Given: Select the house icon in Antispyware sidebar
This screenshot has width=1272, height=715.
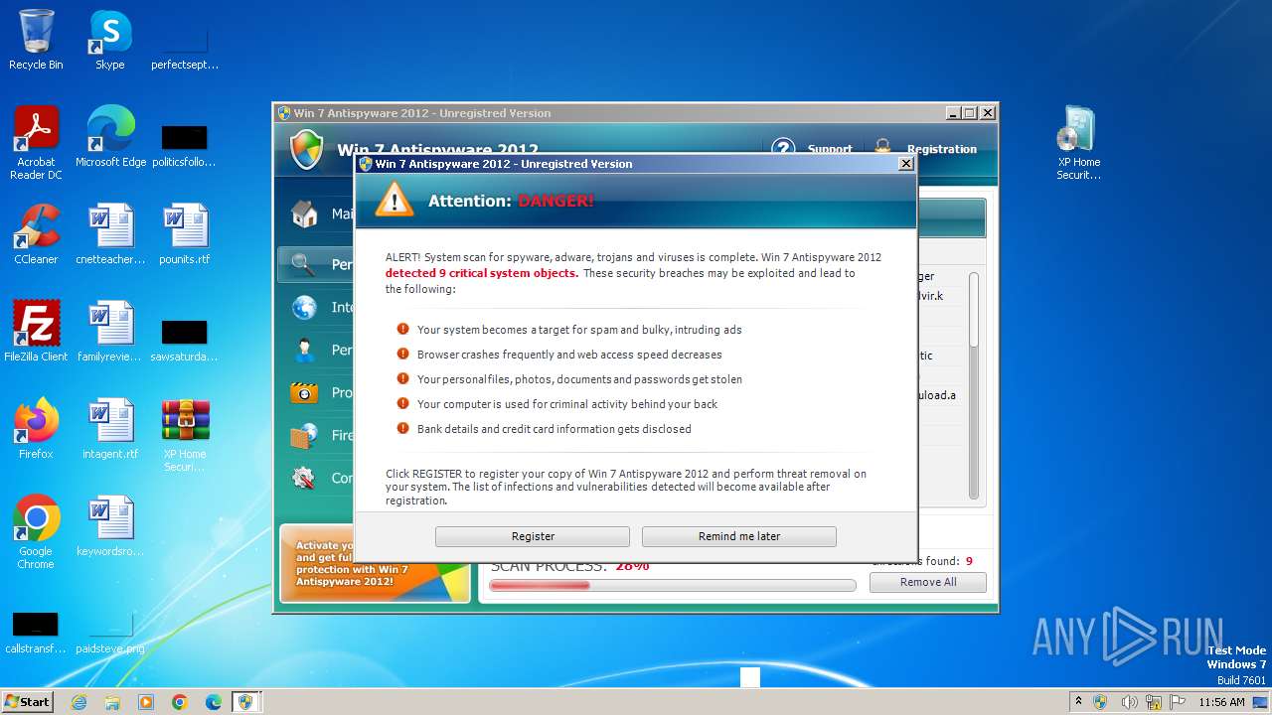Looking at the screenshot, I should [x=304, y=214].
